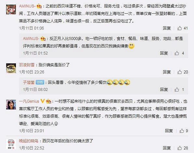Click the membership badge next to 一凡Genius
Screen dimensions: 194x153
[49, 101]
